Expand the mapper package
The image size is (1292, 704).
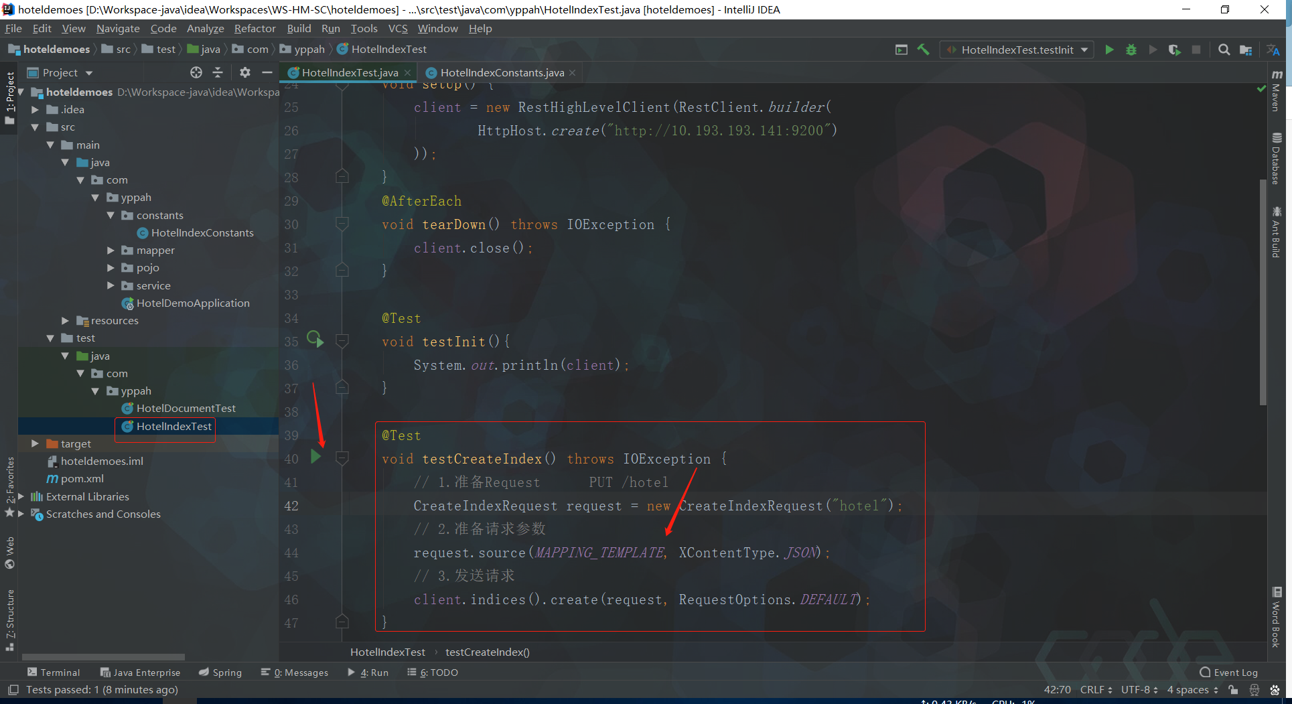(111, 251)
